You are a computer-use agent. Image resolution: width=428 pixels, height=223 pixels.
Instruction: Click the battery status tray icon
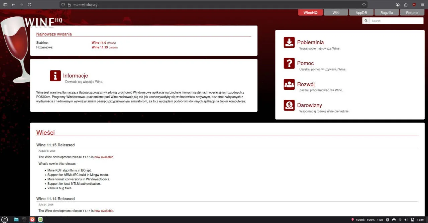(413, 220)
